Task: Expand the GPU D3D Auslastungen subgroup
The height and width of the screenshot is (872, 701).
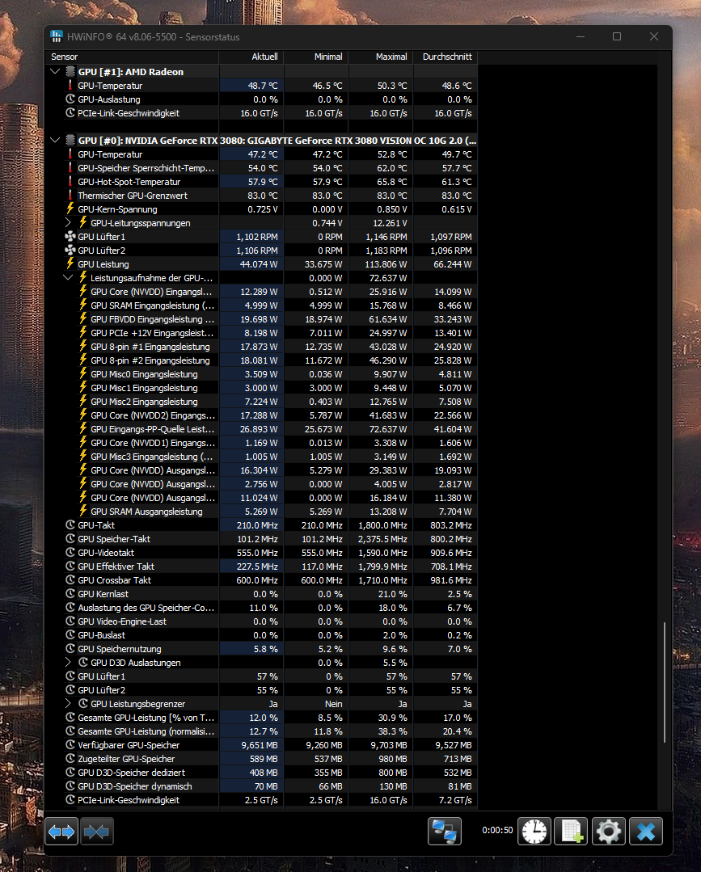Action: [68, 663]
